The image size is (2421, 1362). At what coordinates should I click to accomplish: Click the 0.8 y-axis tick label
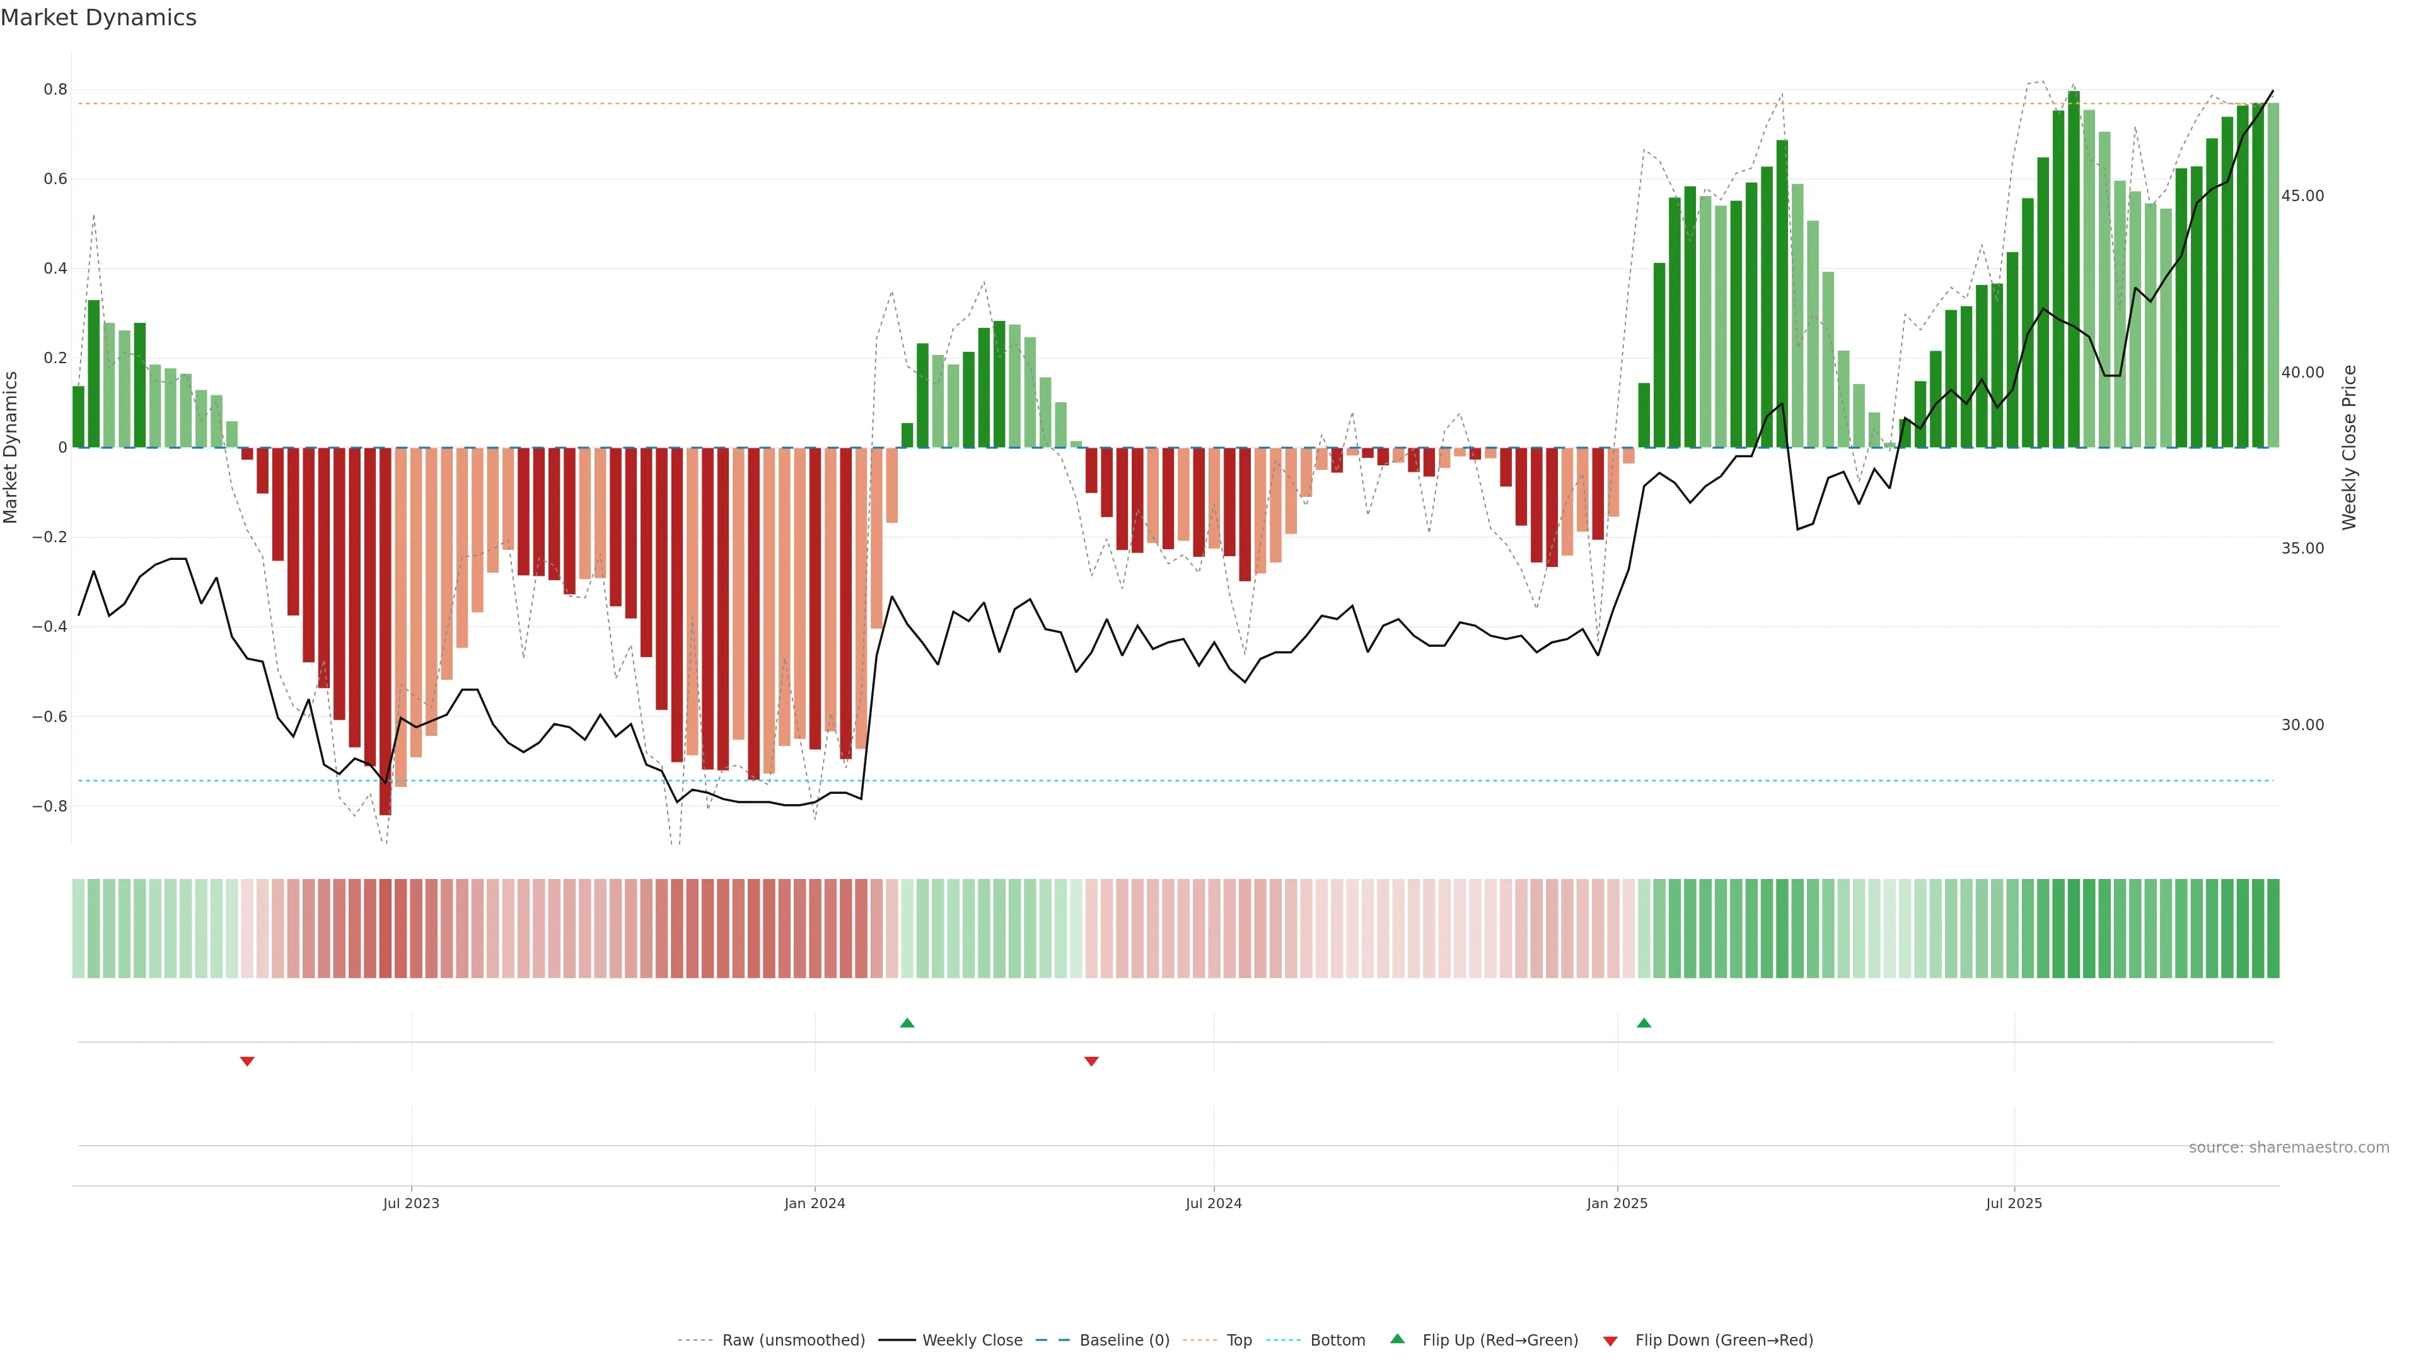[x=55, y=90]
